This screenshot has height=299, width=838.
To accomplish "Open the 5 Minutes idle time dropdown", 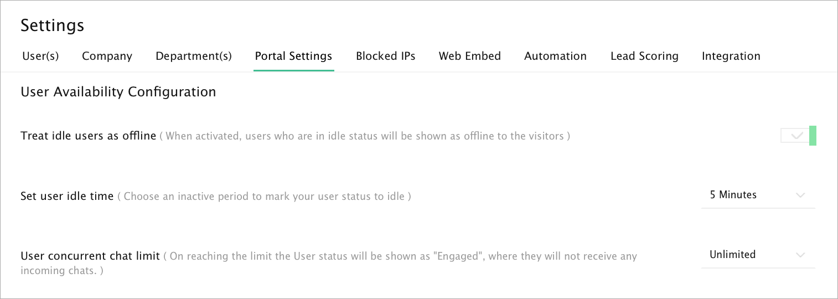I will [758, 195].
